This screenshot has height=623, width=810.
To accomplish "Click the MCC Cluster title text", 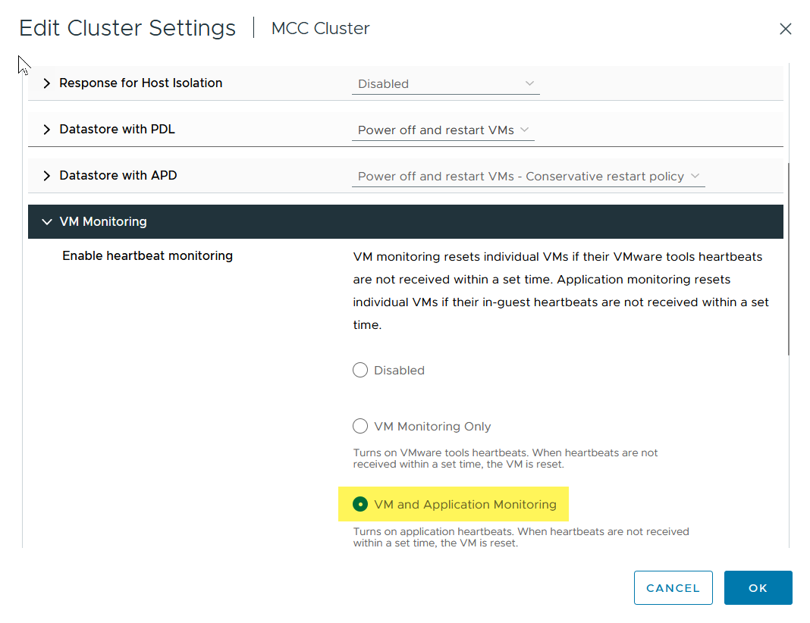I will pyautogui.click(x=320, y=29).
